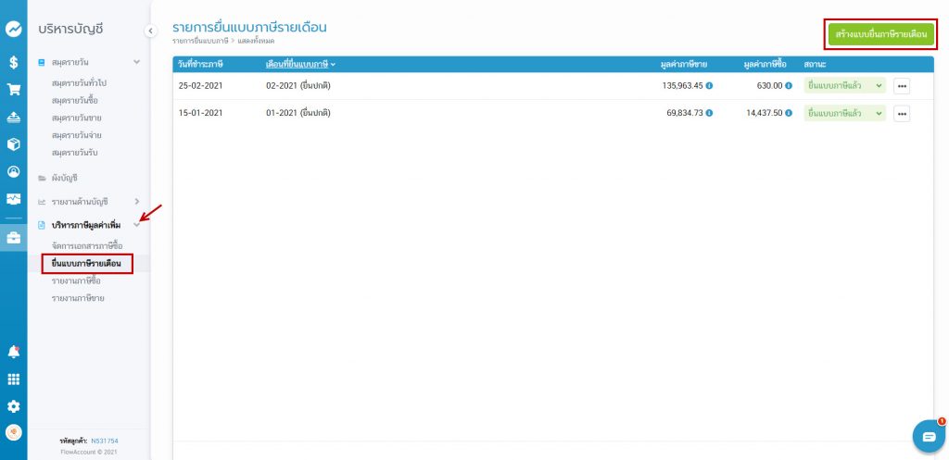Open สมุดรายวันรับ menu item
949x460 pixels.
pos(75,153)
